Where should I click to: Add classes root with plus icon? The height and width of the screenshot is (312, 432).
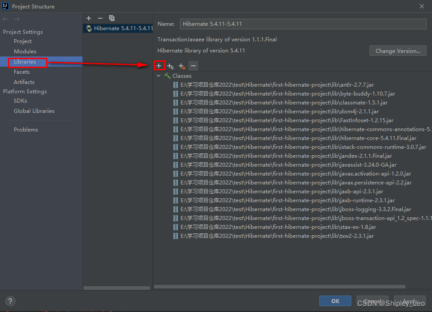pyautogui.click(x=159, y=66)
